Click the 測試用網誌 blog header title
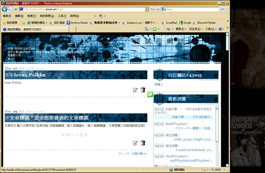 (159, 41)
